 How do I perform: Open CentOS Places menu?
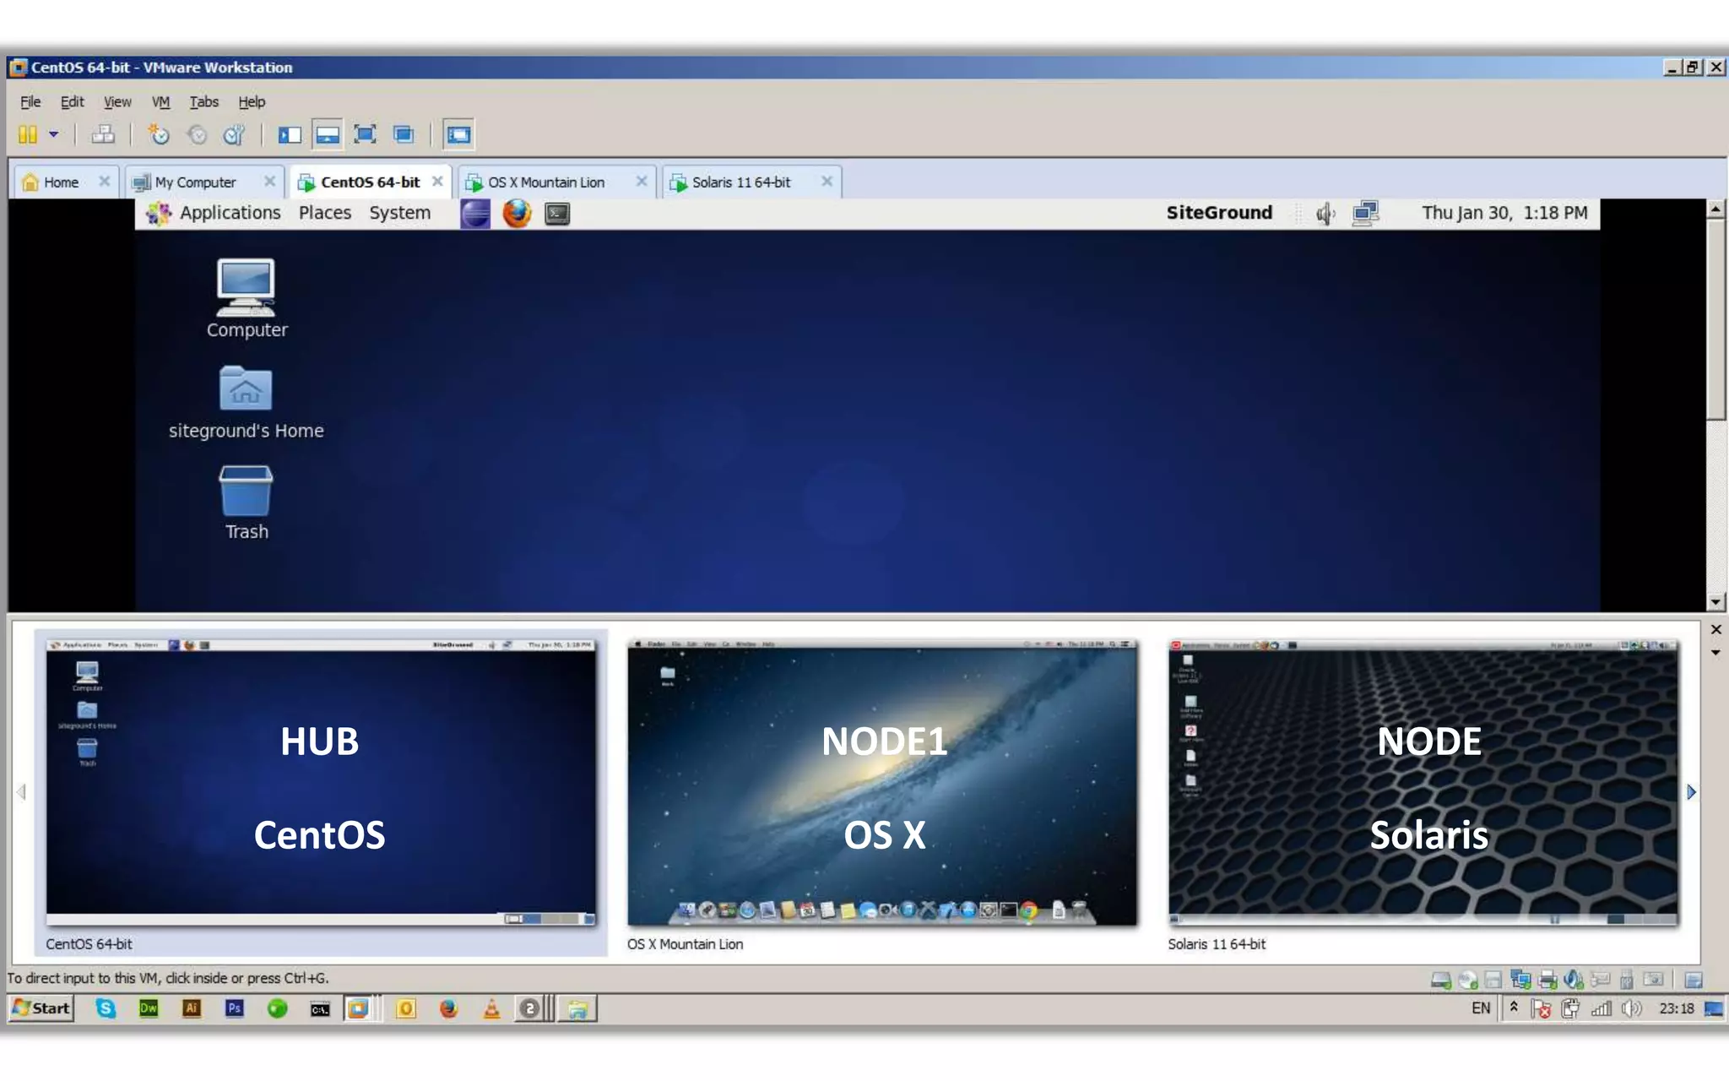click(x=325, y=213)
